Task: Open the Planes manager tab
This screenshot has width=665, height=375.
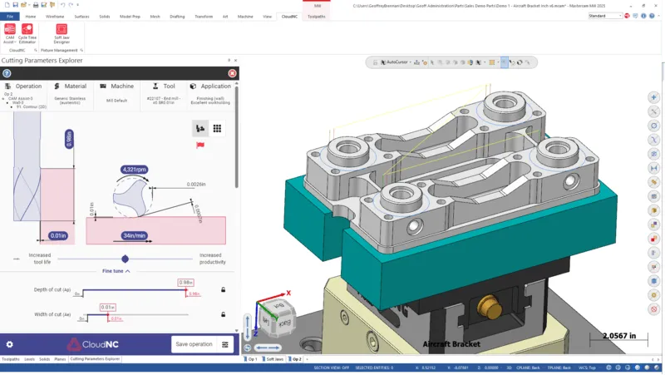Action: pyautogui.click(x=60, y=359)
